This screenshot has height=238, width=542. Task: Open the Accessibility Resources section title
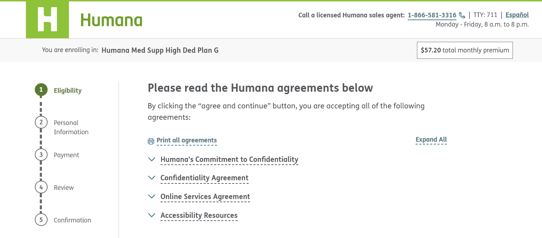[199, 215]
